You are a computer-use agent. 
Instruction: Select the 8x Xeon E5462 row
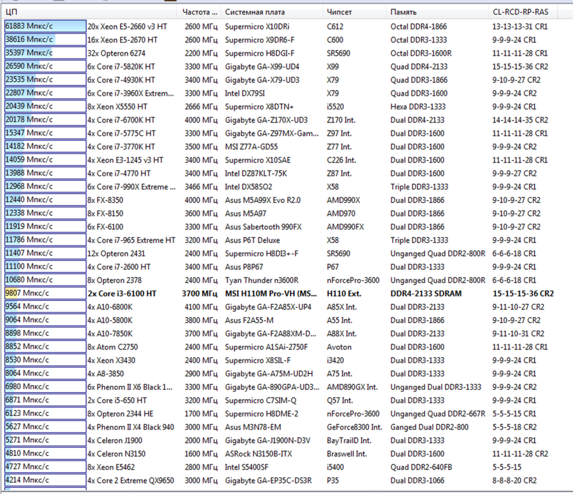111,467
